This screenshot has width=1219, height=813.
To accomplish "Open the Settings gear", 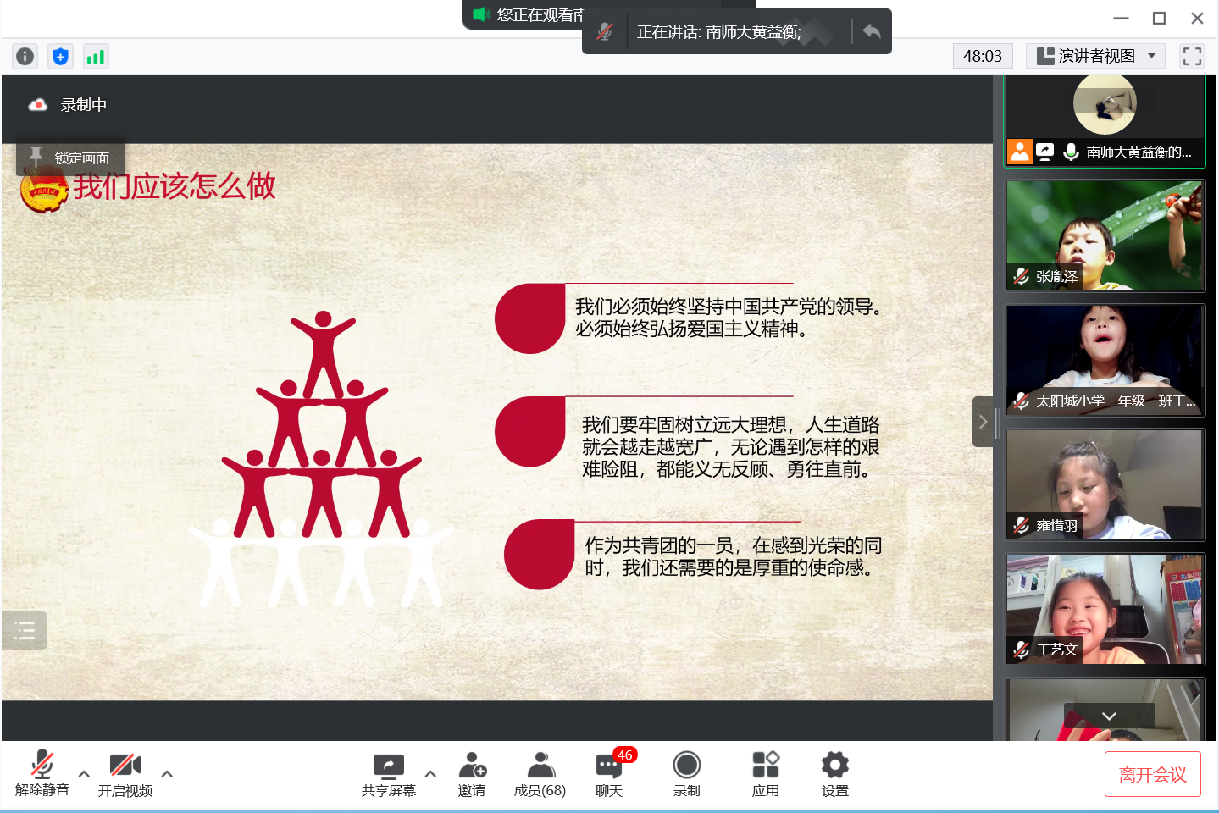I will click(x=834, y=774).
